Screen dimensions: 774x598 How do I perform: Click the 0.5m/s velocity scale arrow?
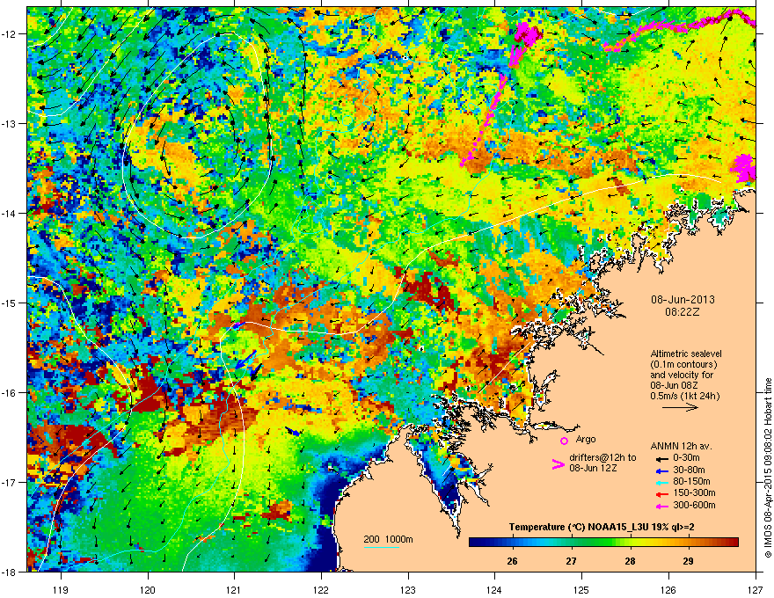[680, 407]
